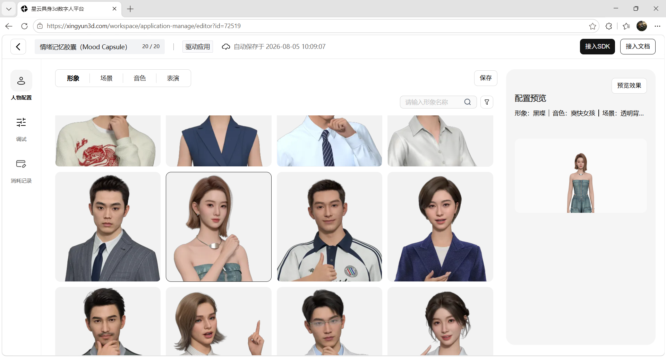Select male avatar in gray pinstripe suit

[x=108, y=227]
